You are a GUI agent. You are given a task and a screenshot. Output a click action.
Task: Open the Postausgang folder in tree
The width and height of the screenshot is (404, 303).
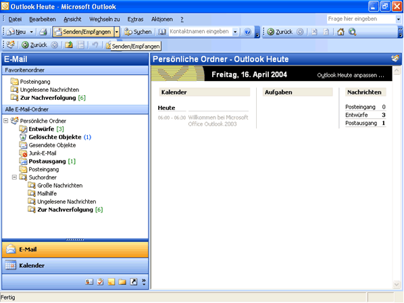(x=47, y=161)
